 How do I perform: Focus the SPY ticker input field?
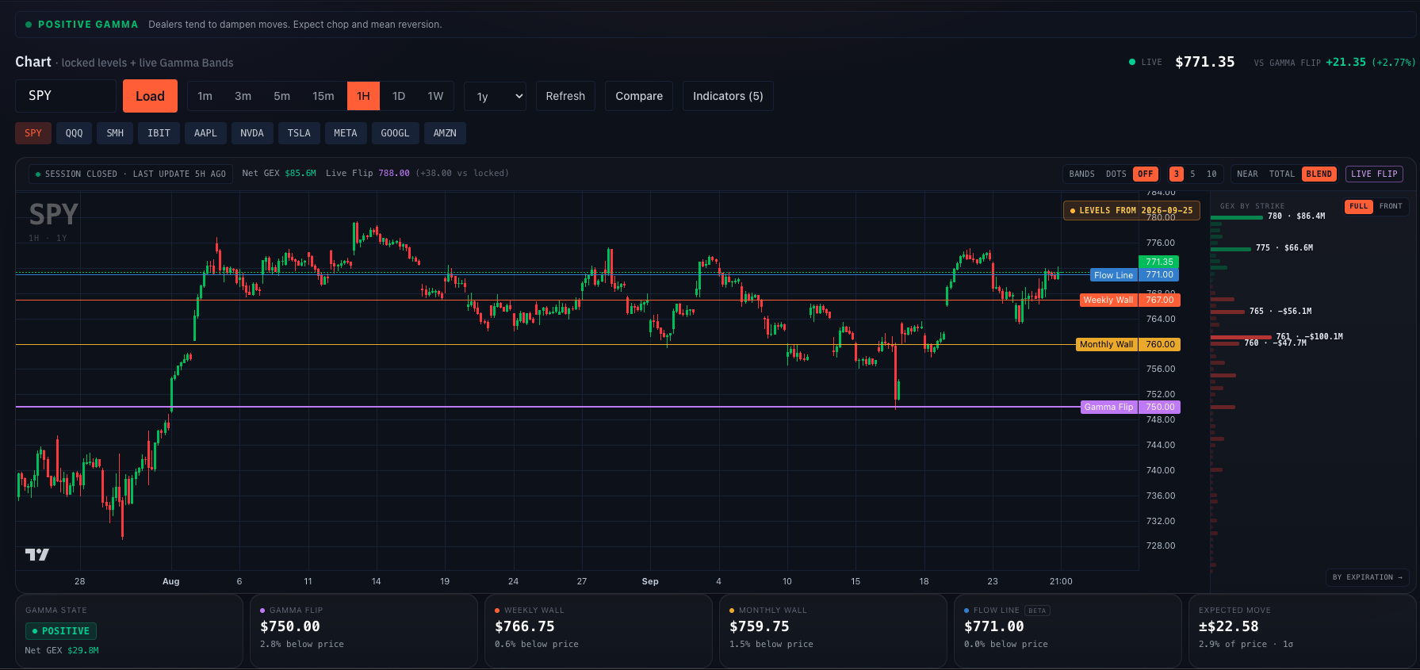pyautogui.click(x=66, y=96)
